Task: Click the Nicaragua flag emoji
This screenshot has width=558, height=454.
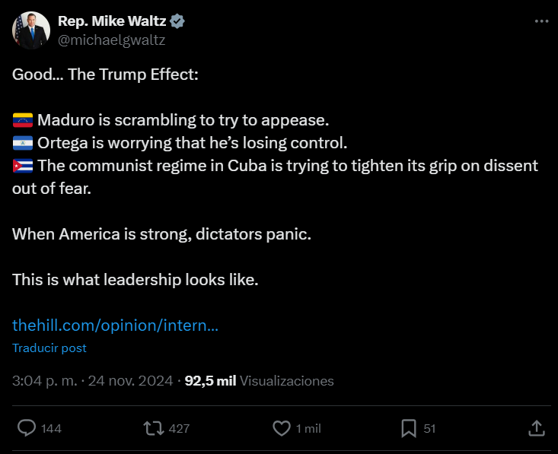Action: [22, 143]
